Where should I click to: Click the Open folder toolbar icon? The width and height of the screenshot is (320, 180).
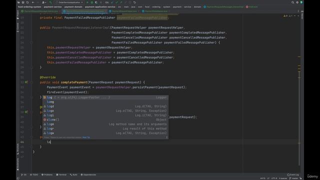coord(18,2)
